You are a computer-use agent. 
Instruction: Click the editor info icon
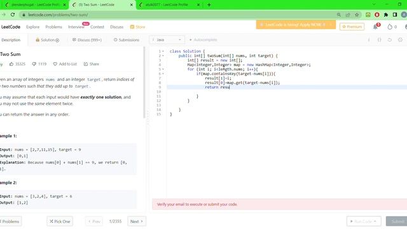pos(369,39)
